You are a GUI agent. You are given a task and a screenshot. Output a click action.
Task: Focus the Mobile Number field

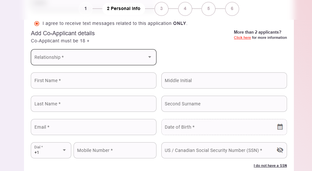coord(115,150)
